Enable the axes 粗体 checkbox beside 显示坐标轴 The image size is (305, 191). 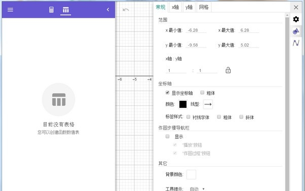pyautogui.click(x=202, y=93)
